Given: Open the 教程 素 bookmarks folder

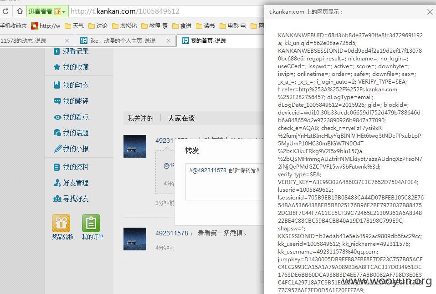Looking at the screenshot, I should pos(154,26).
